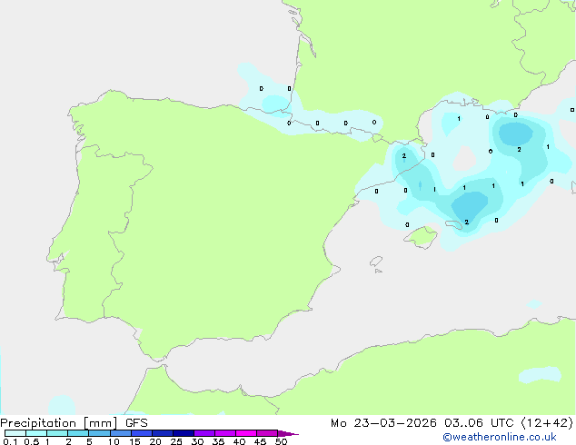Select the 30–35 mm purple legend swatch
576x445 pixels.
[204, 433]
